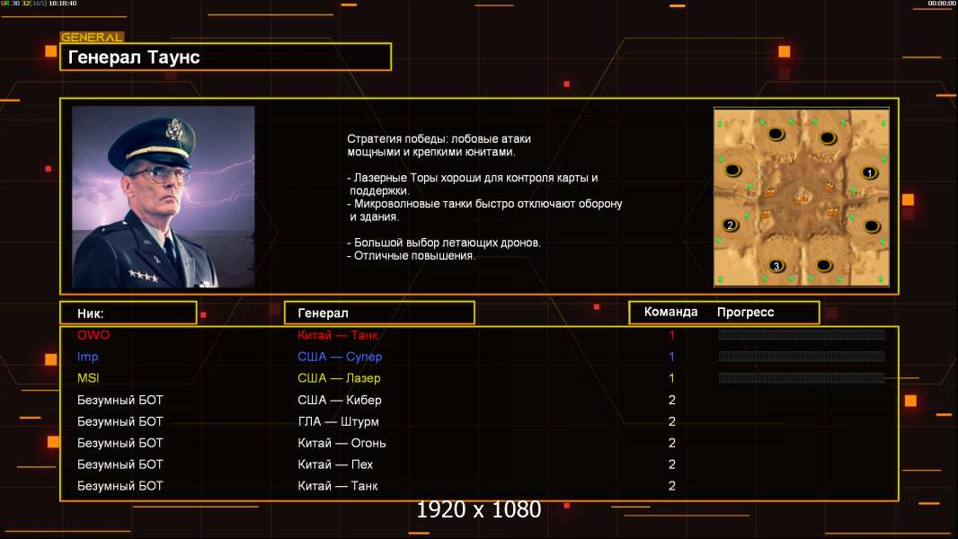The width and height of the screenshot is (958, 539).
Task: Click the MSI row progress bar
Action: point(802,378)
